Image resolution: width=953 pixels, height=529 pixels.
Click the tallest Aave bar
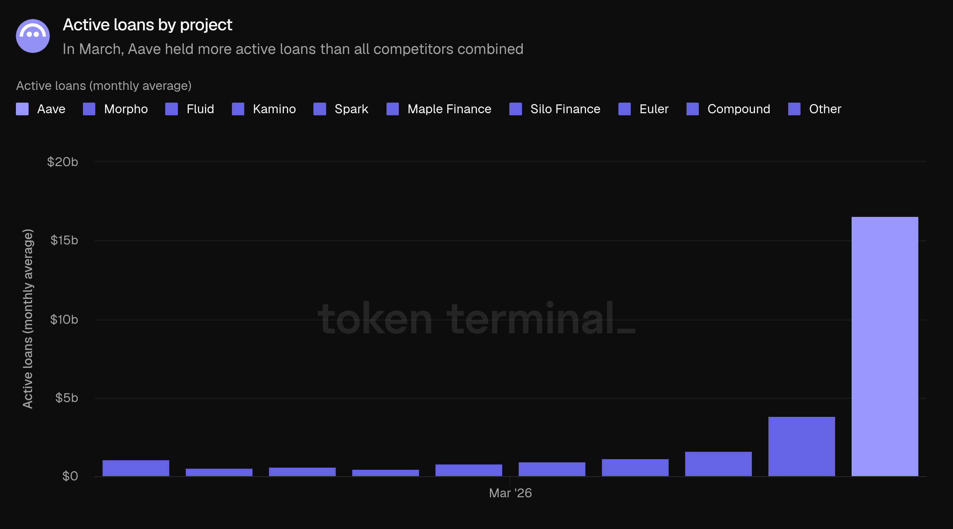point(885,346)
